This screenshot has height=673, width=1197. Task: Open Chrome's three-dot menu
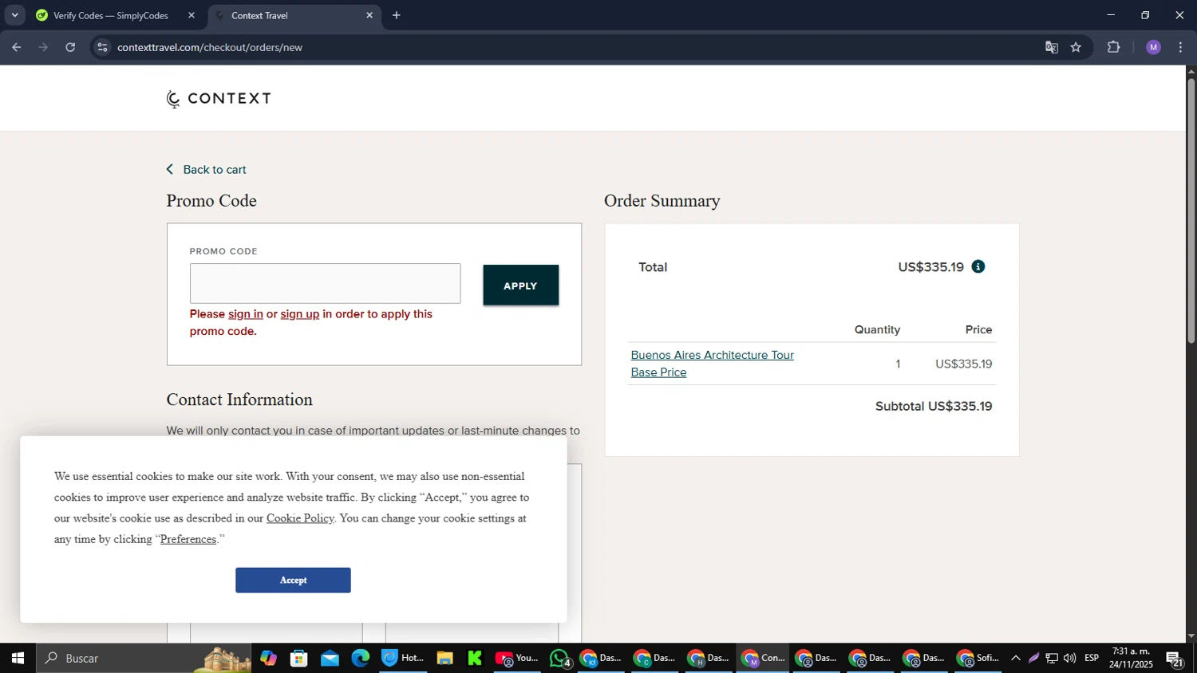coord(1180,47)
